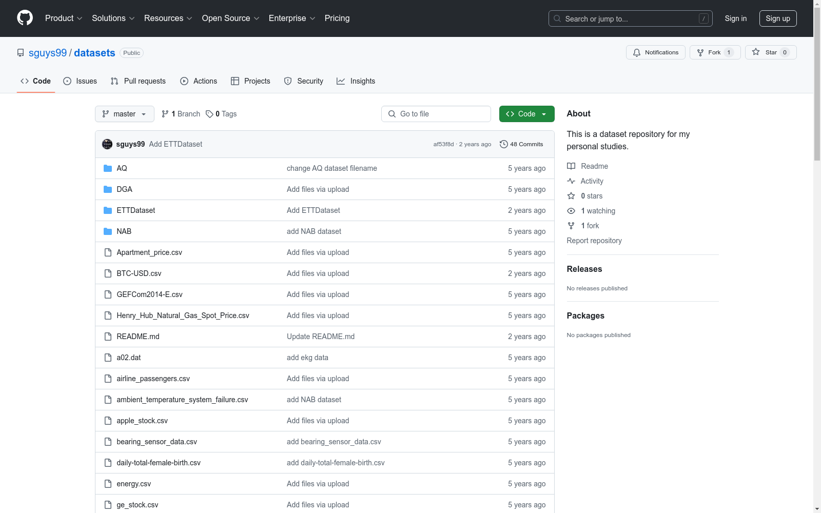
Task: Expand the Product menu
Action: click(x=64, y=18)
